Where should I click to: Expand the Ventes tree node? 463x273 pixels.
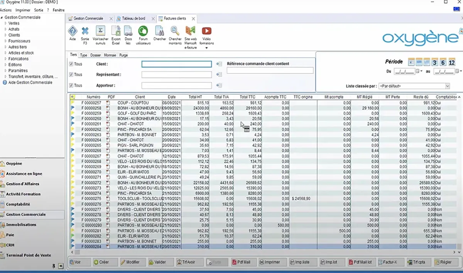point(5,23)
